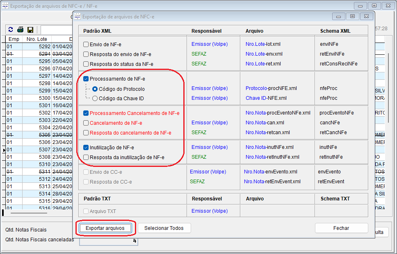Select Código do Protocolo radio button
The width and height of the screenshot is (397, 254).
coord(95,89)
